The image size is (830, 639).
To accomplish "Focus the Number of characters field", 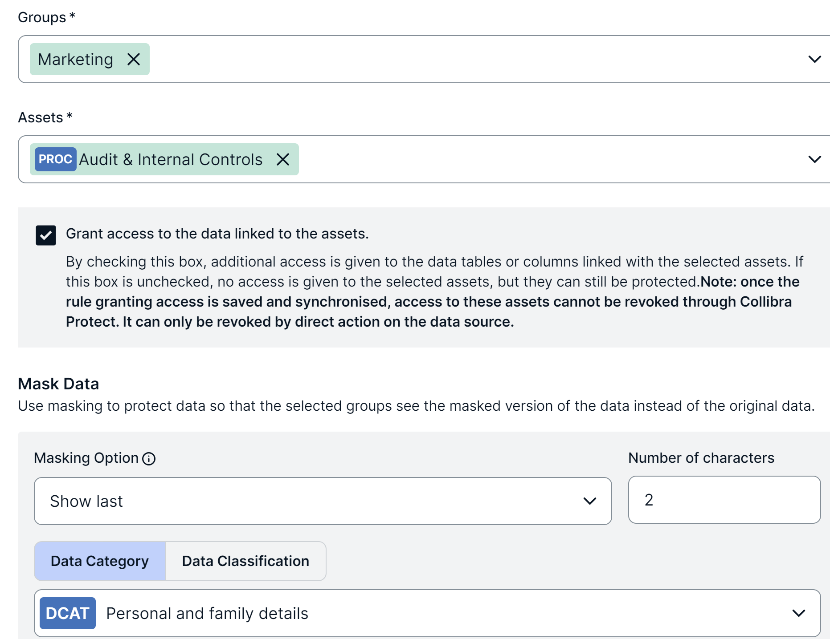I will pos(724,500).
